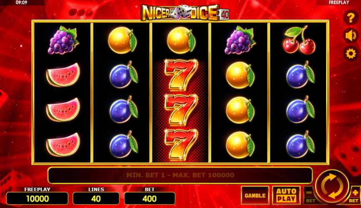
Task: Click the grapes symbol on fourth reel
Action: [240, 40]
